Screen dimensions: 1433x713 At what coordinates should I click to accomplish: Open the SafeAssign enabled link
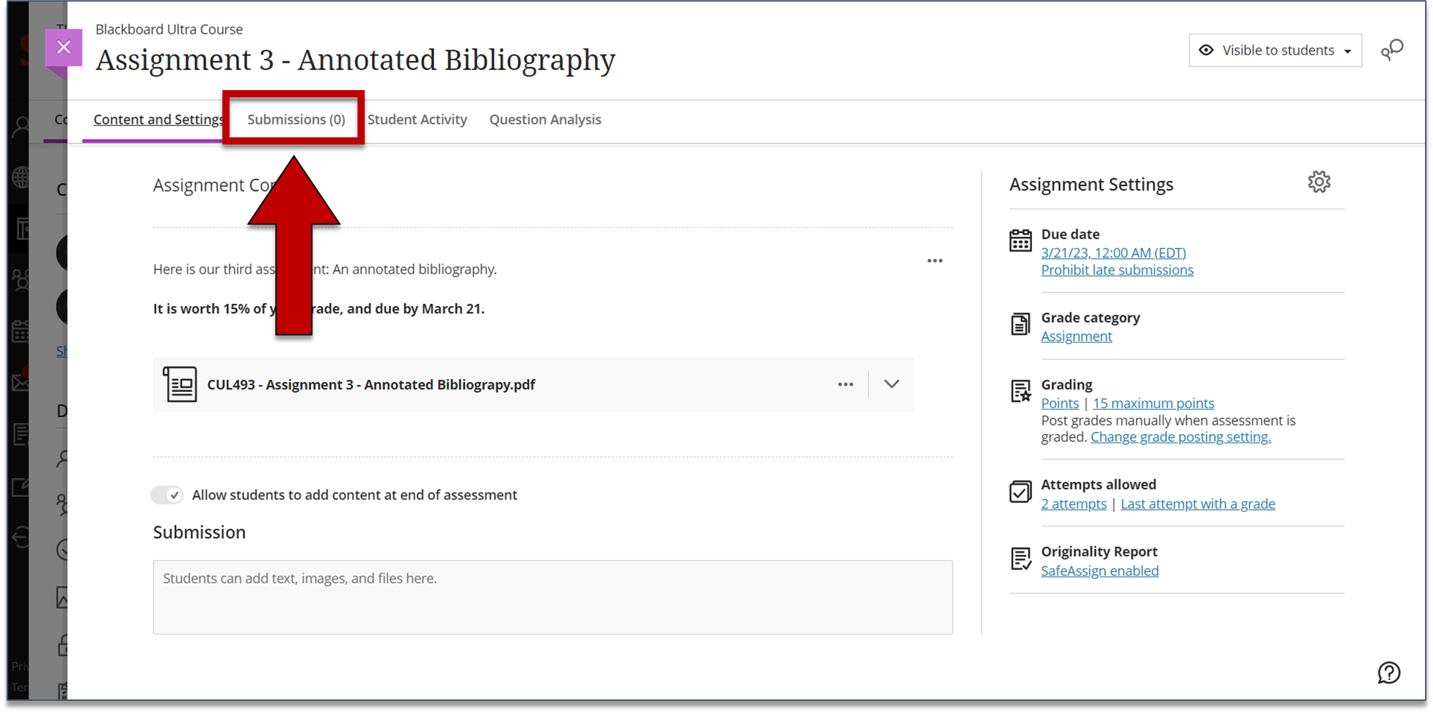[x=1100, y=571]
